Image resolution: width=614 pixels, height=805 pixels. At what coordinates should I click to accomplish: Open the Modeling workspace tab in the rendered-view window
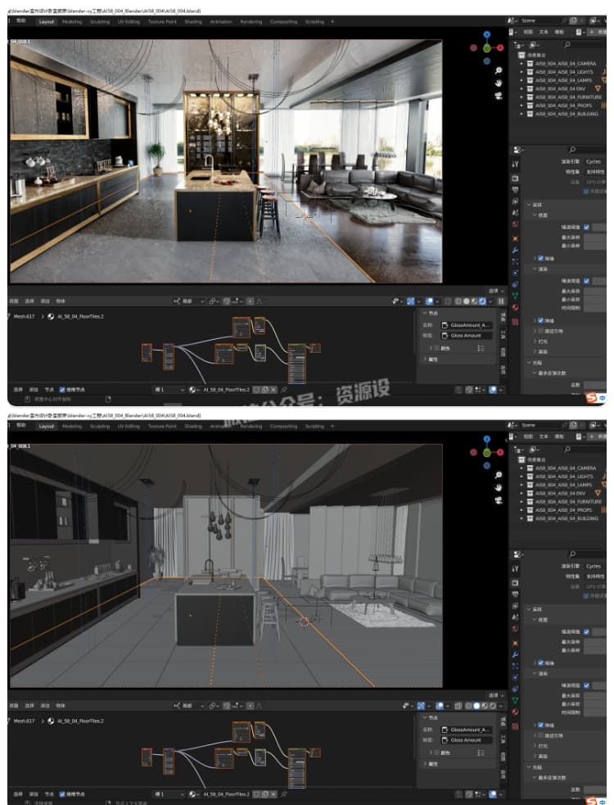[72, 21]
